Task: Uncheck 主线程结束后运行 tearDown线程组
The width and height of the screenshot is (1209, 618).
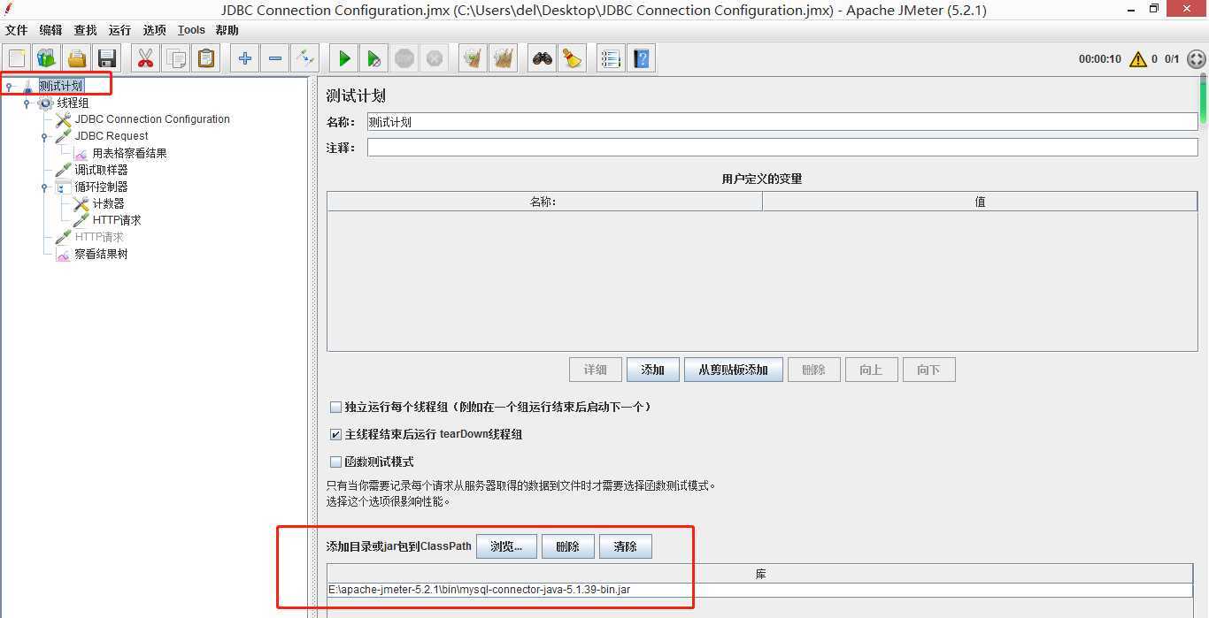Action: (x=335, y=435)
